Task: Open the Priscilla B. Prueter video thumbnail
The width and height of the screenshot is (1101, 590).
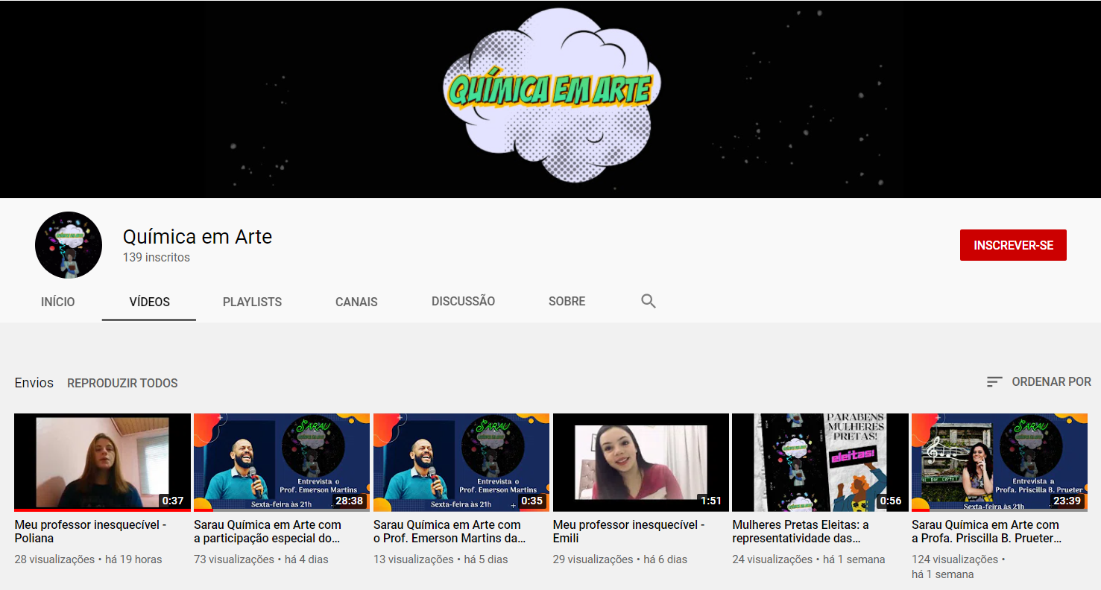Action: coord(1000,463)
